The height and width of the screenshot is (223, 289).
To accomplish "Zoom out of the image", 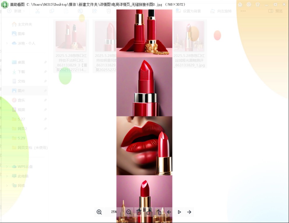I will [129, 212].
